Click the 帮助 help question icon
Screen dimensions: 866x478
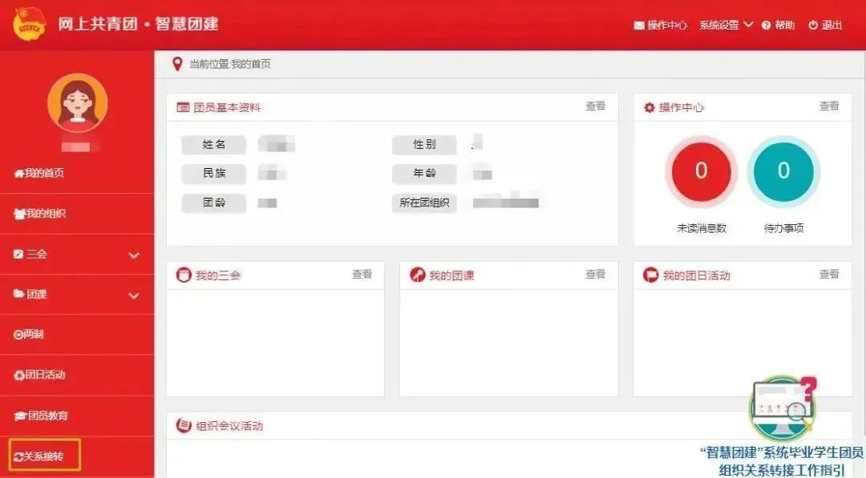pos(766,26)
